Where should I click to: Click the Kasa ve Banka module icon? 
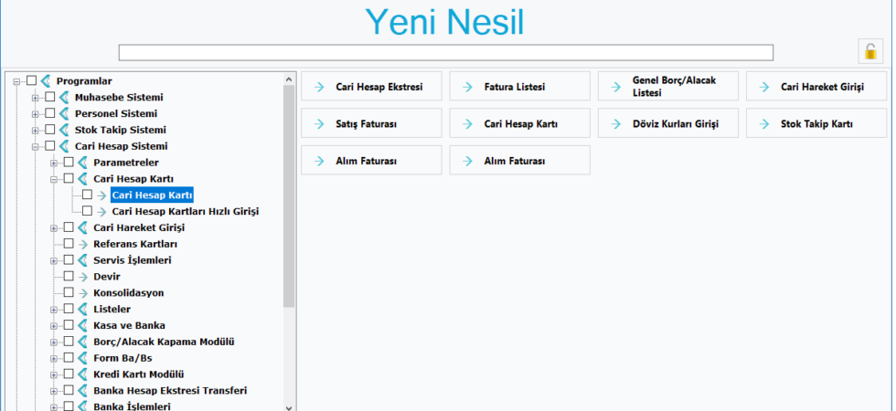(x=83, y=326)
